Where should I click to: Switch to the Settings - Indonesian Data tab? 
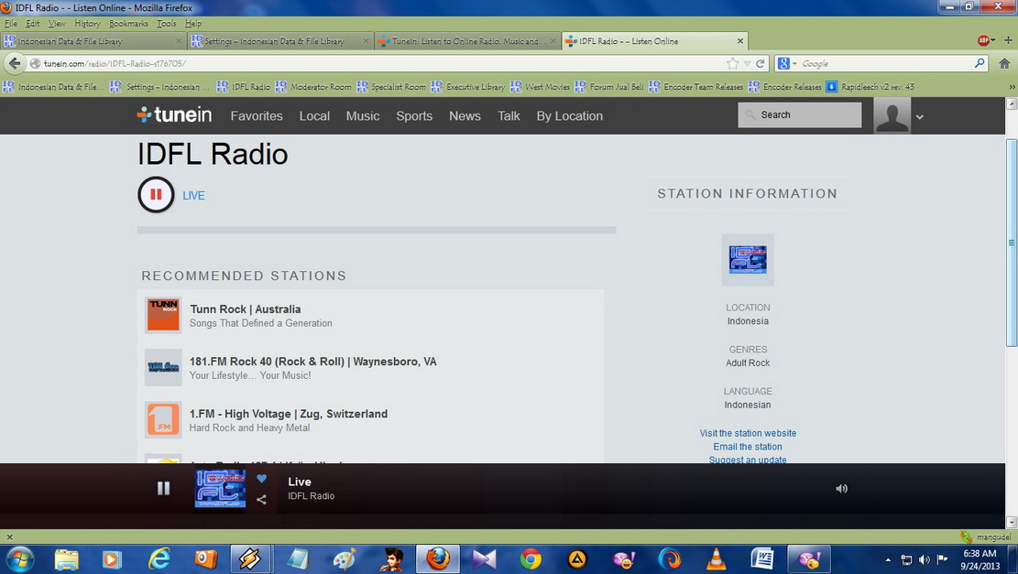point(275,41)
